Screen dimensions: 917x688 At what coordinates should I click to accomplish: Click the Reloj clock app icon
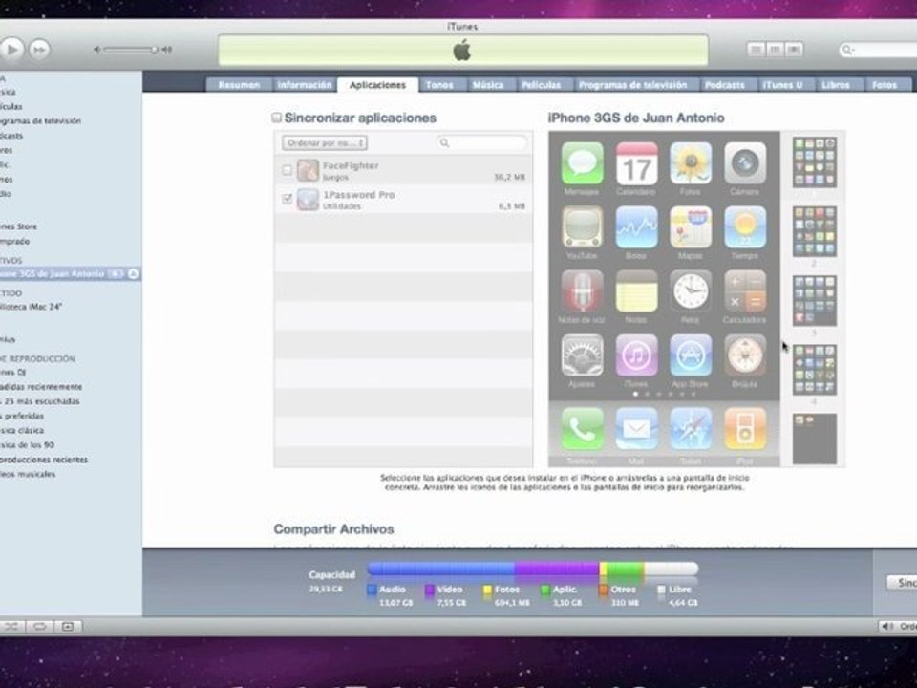click(x=691, y=291)
